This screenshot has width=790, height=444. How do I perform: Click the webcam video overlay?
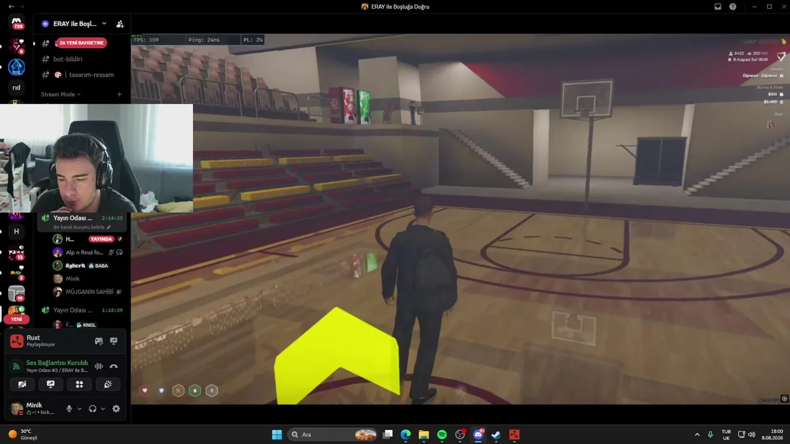click(96, 158)
